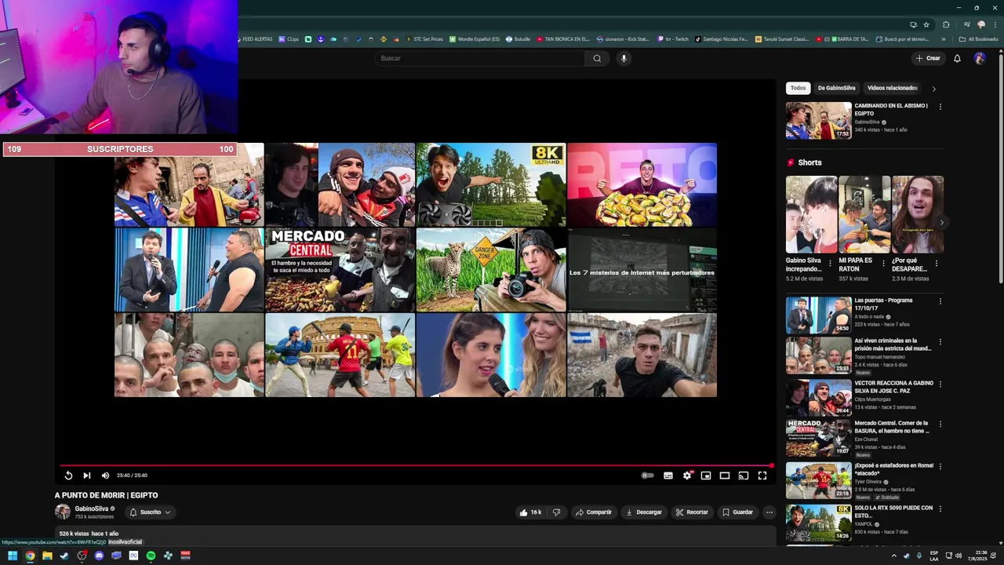Screen dimensions: 1004x565
Task: Switch to theater mode
Action: click(725, 476)
